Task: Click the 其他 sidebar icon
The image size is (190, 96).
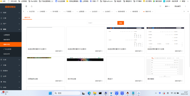Action: tap(1, 87)
